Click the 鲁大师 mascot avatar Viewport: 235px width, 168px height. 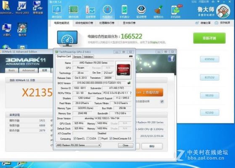click(223, 11)
